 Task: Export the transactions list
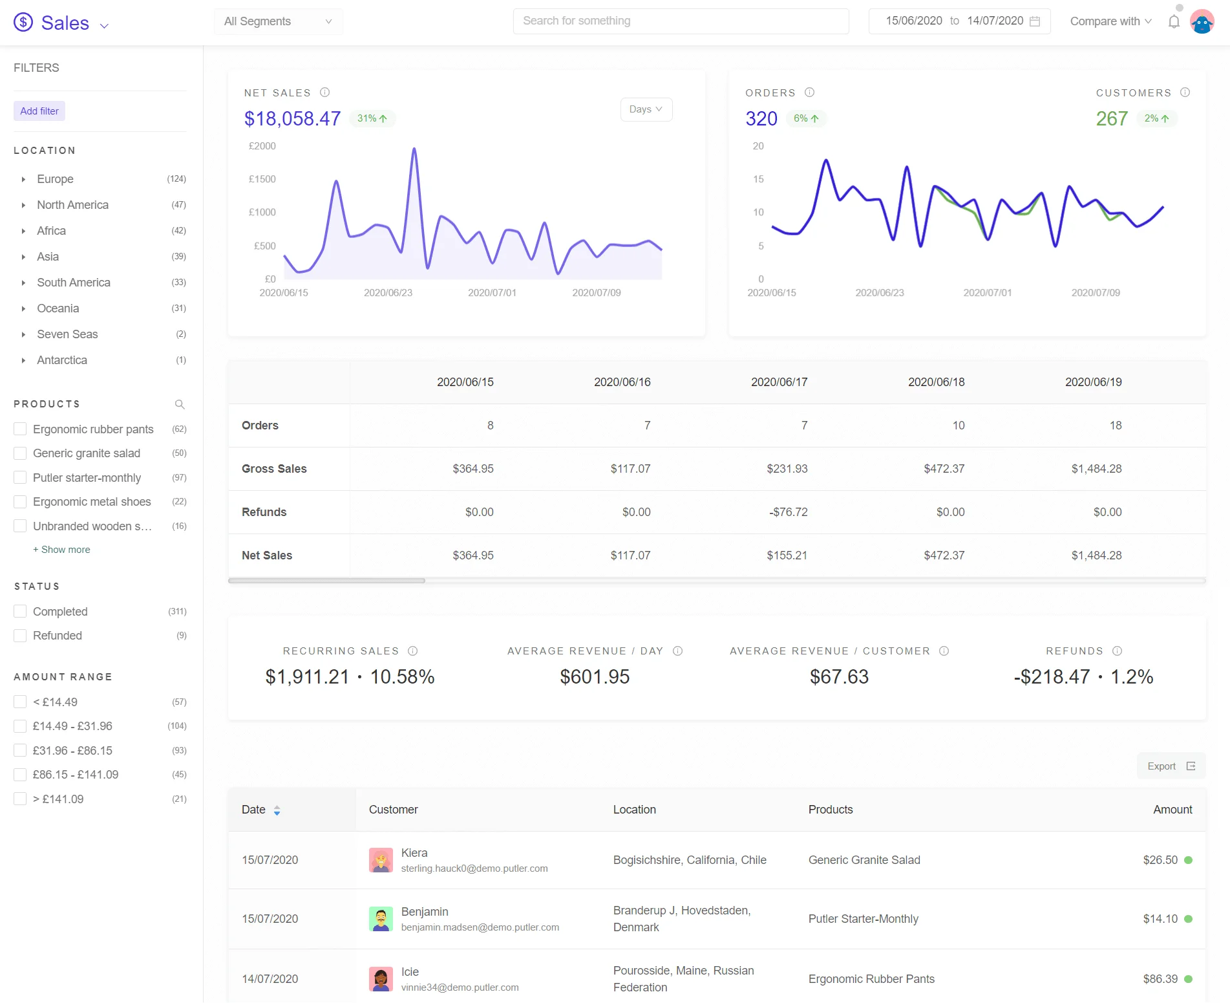pyautogui.click(x=1171, y=766)
